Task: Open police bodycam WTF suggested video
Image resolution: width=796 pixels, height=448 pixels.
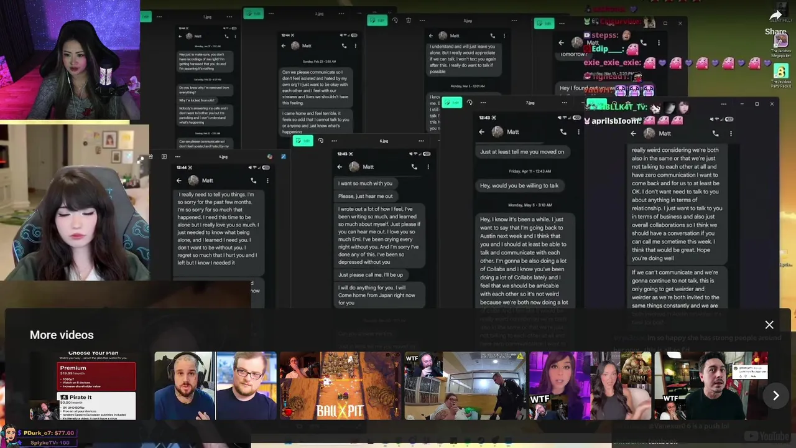Action: point(465,386)
